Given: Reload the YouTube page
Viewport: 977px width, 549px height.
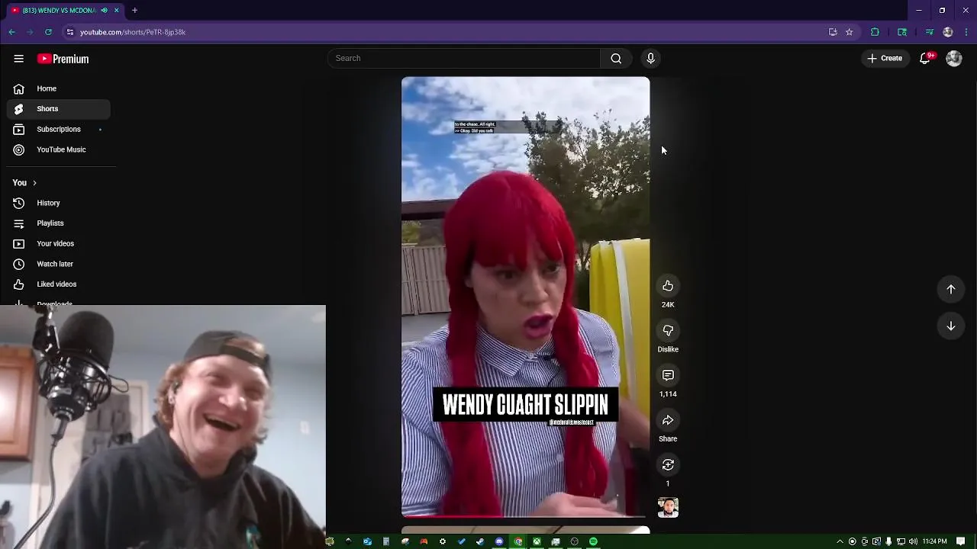Looking at the screenshot, I should pyautogui.click(x=48, y=32).
